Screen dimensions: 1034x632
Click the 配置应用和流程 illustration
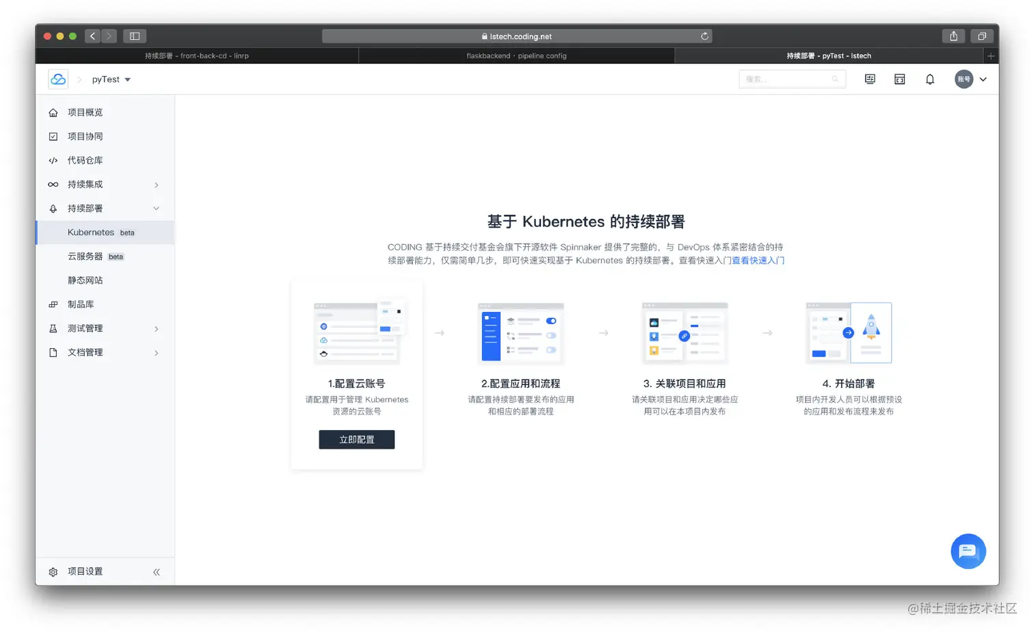[521, 332]
